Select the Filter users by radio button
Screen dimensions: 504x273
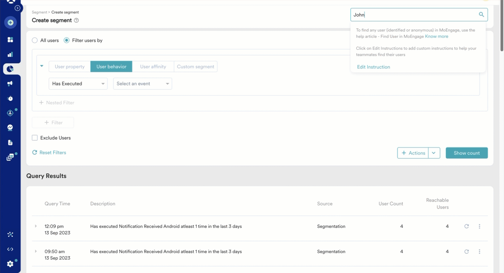[x=66, y=40]
